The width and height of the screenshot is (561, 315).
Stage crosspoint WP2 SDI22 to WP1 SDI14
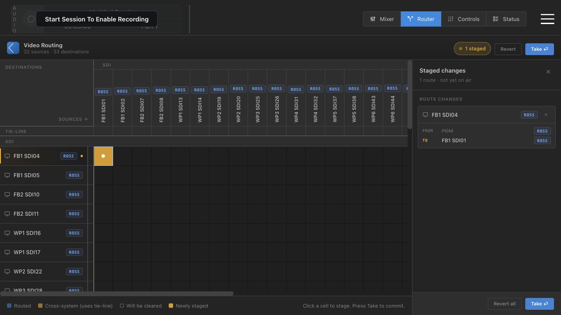(200, 272)
